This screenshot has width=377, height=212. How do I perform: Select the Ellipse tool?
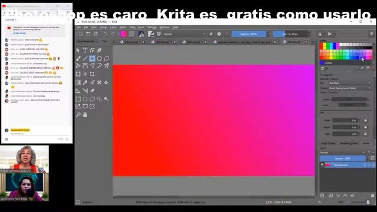(x=100, y=58)
